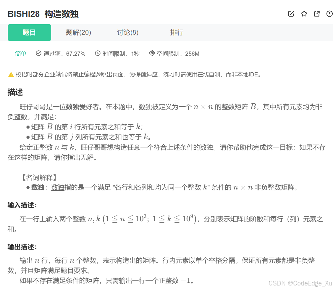333x289 pixels.
Task: Open the share/external link icon
Action: click(x=317, y=14)
